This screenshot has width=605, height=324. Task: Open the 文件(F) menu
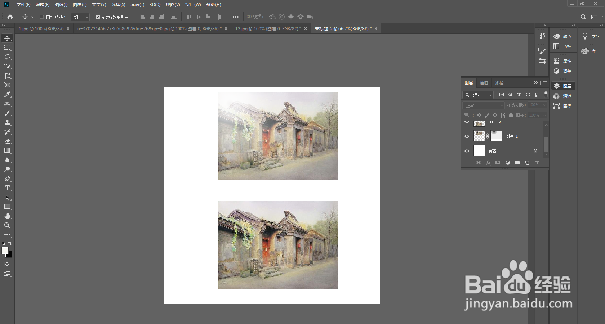coord(23,5)
